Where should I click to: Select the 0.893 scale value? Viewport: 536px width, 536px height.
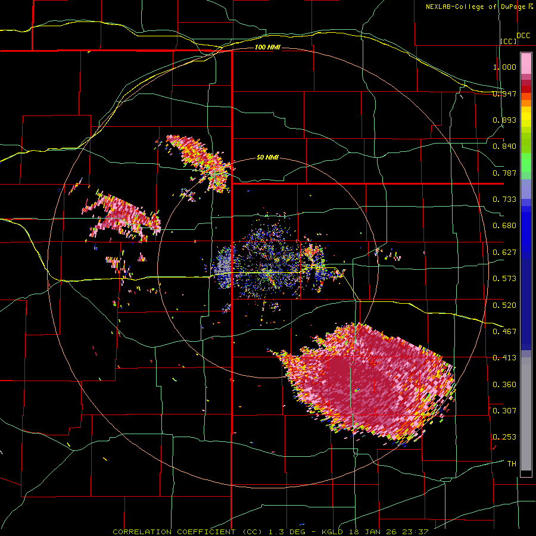504,120
